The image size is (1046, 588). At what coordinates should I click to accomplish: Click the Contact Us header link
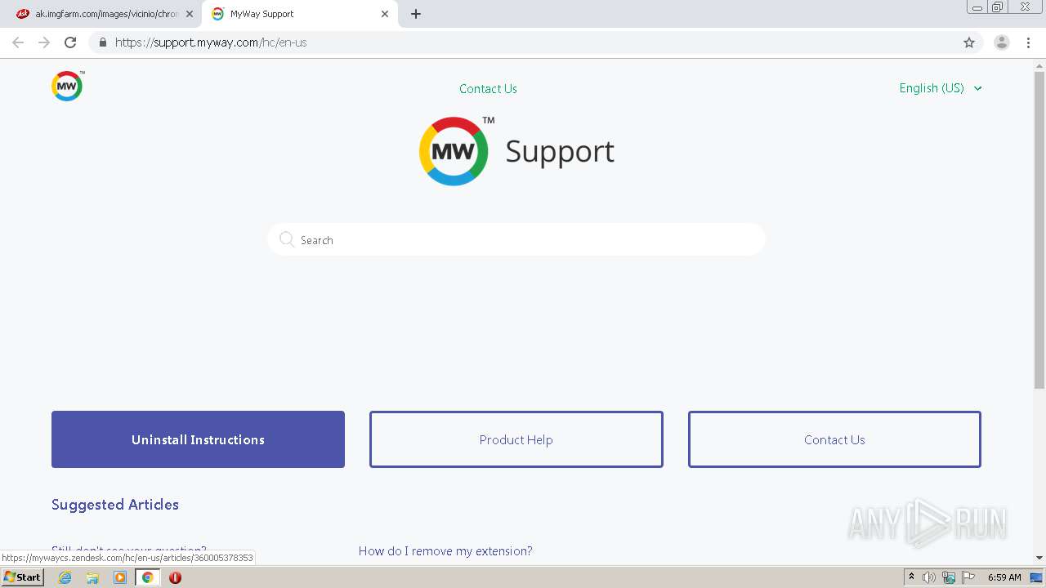click(488, 89)
